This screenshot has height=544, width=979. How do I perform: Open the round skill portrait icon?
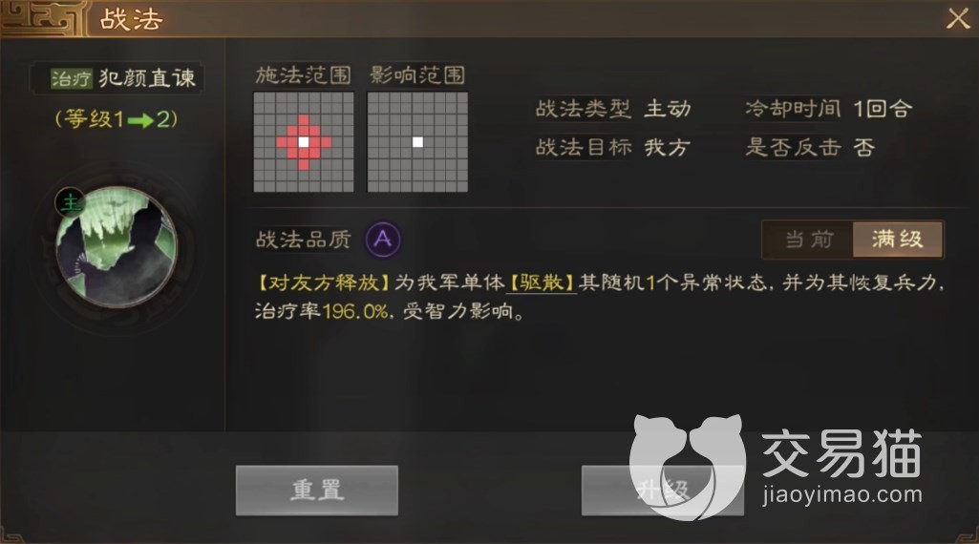[x=117, y=248]
